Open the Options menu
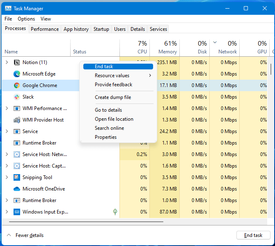 (26, 19)
